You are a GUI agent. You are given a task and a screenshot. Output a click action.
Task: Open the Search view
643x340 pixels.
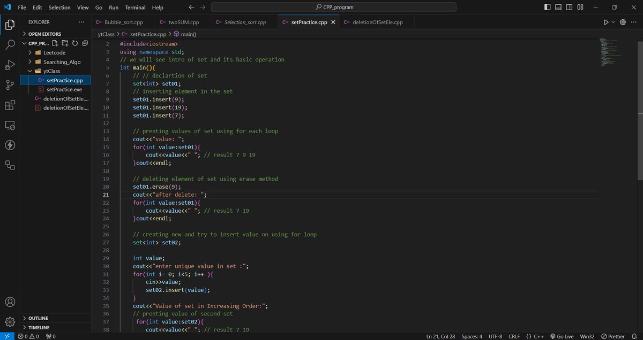tap(10, 44)
